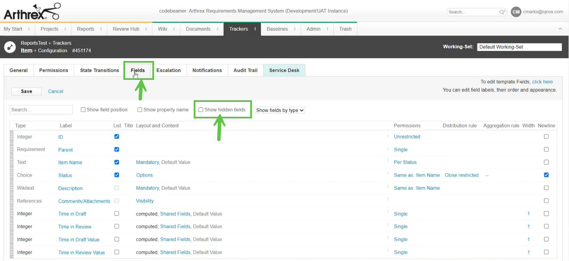Click the fields Search input box
The image size is (569, 261).
click(x=41, y=109)
